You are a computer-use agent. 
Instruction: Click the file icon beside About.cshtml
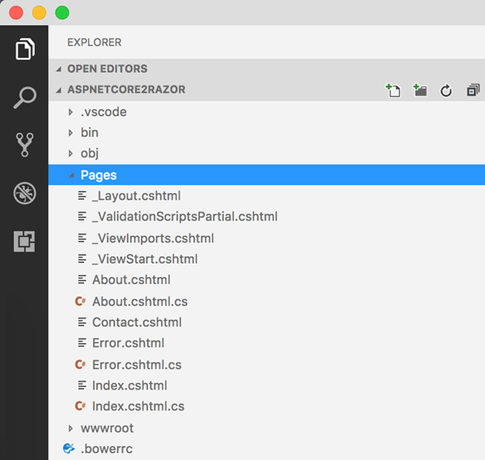[x=82, y=279]
